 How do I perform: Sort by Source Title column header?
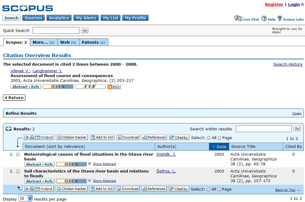click(x=256, y=147)
